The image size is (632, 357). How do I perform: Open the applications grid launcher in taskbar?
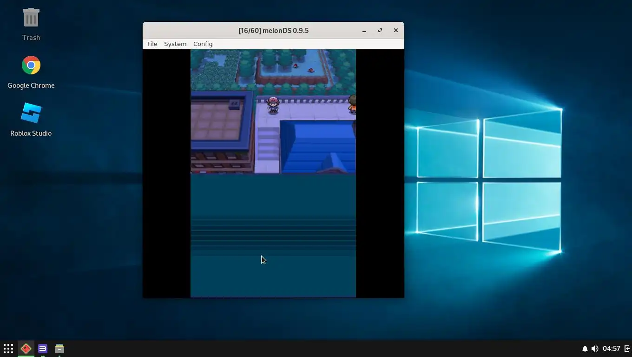8,349
